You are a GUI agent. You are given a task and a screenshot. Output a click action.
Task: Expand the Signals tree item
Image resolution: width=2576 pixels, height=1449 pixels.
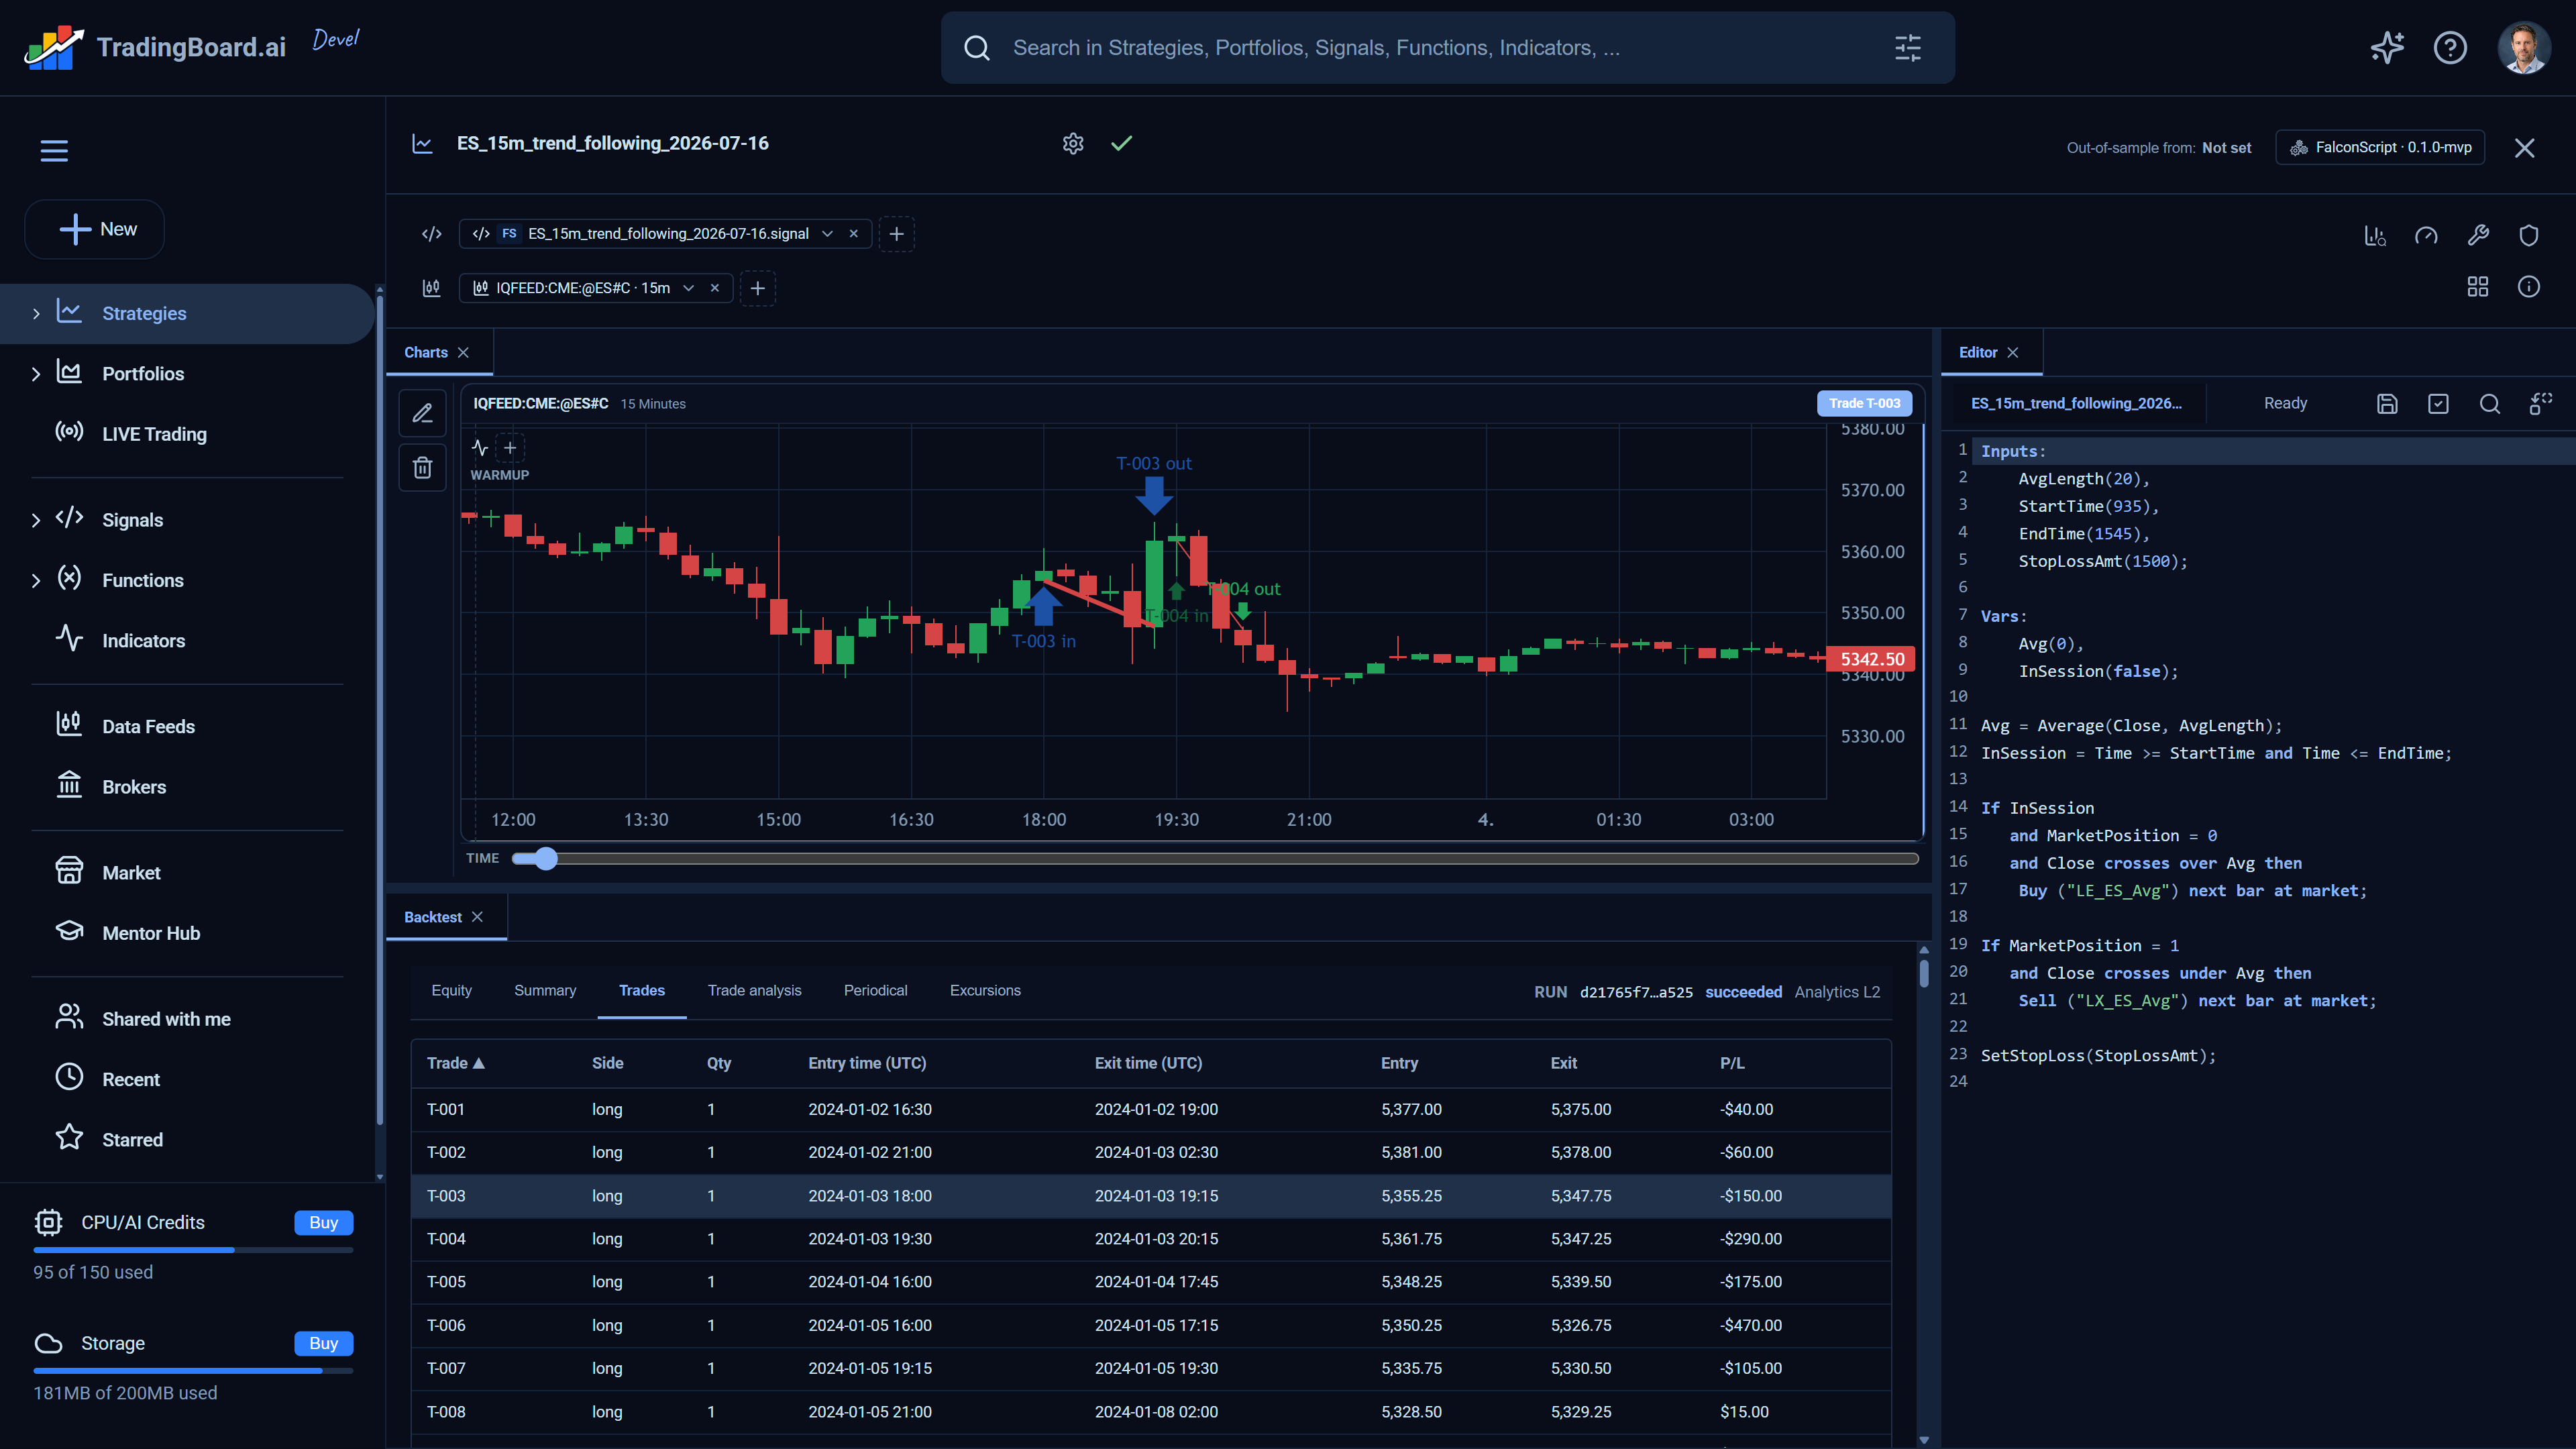36,520
